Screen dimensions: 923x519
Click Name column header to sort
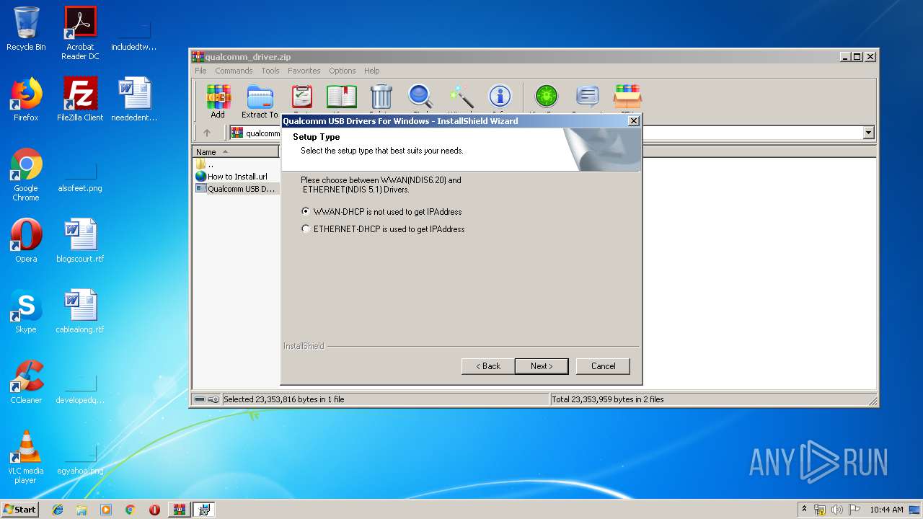pyautogui.click(x=236, y=152)
